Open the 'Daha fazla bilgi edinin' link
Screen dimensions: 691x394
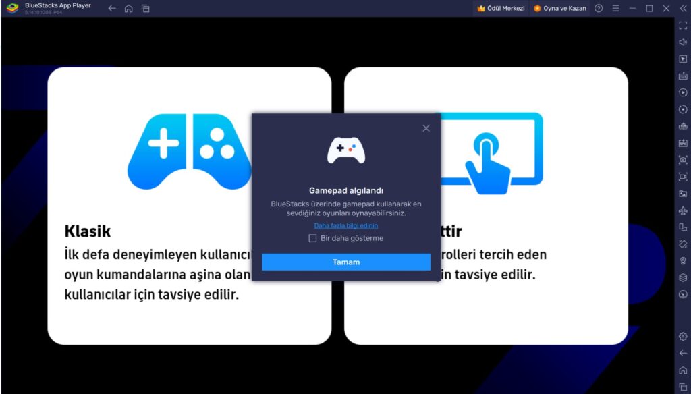pyautogui.click(x=345, y=225)
